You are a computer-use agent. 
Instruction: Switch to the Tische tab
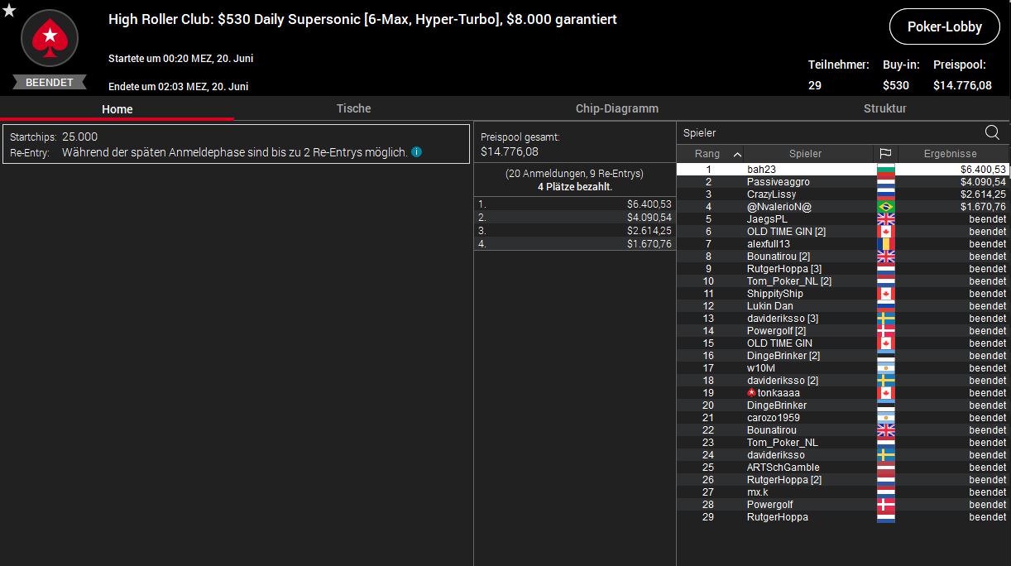(353, 108)
